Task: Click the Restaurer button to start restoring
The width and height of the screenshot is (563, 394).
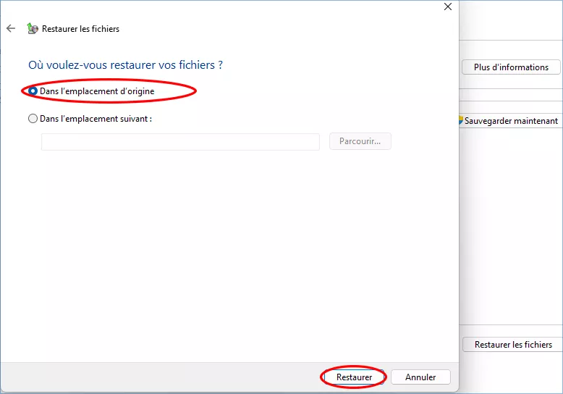Action: 354,377
